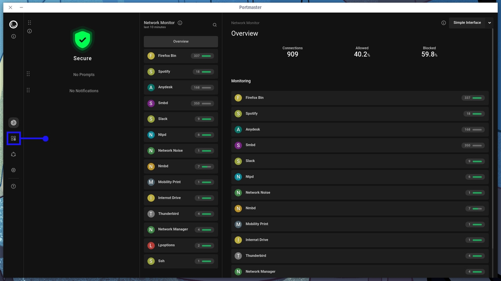Click the update icon below the apps icon
Image resolution: width=501 pixels, height=281 pixels.
coord(13,154)
